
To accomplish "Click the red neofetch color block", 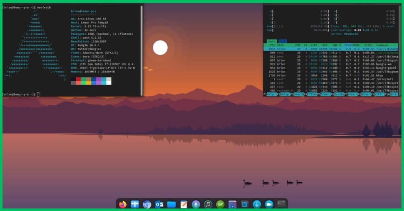I will point(79,81).
